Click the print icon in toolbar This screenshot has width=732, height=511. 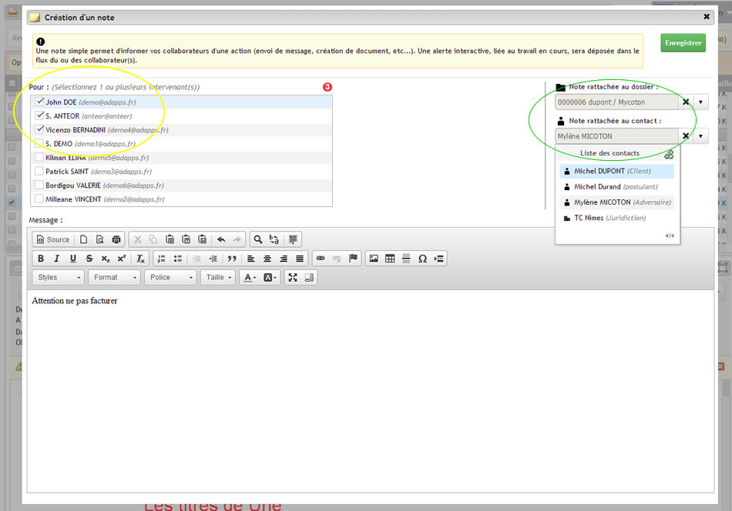tap(116, 239)
